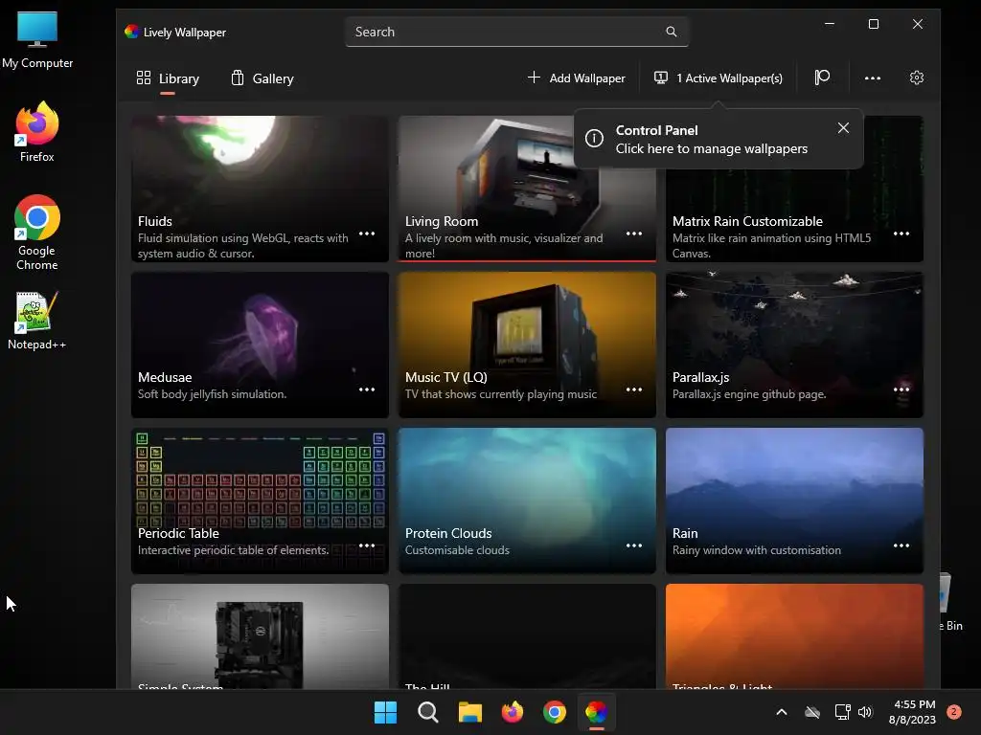Select the Triangles & Light orange wallpaper
This screenshot has width=981, height=735.
point(794,636)
